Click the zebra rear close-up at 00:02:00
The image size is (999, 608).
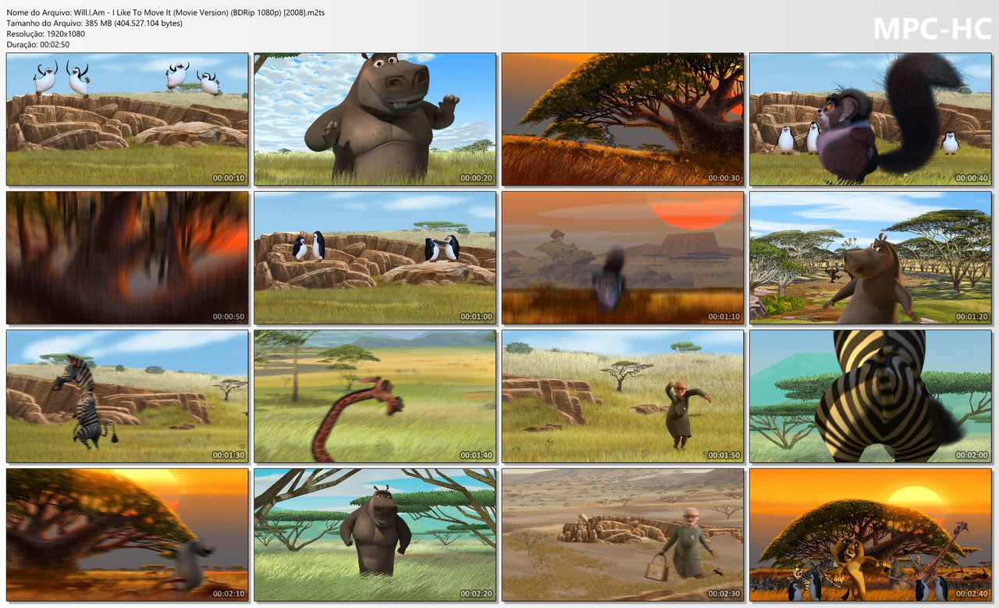point(869,396)
